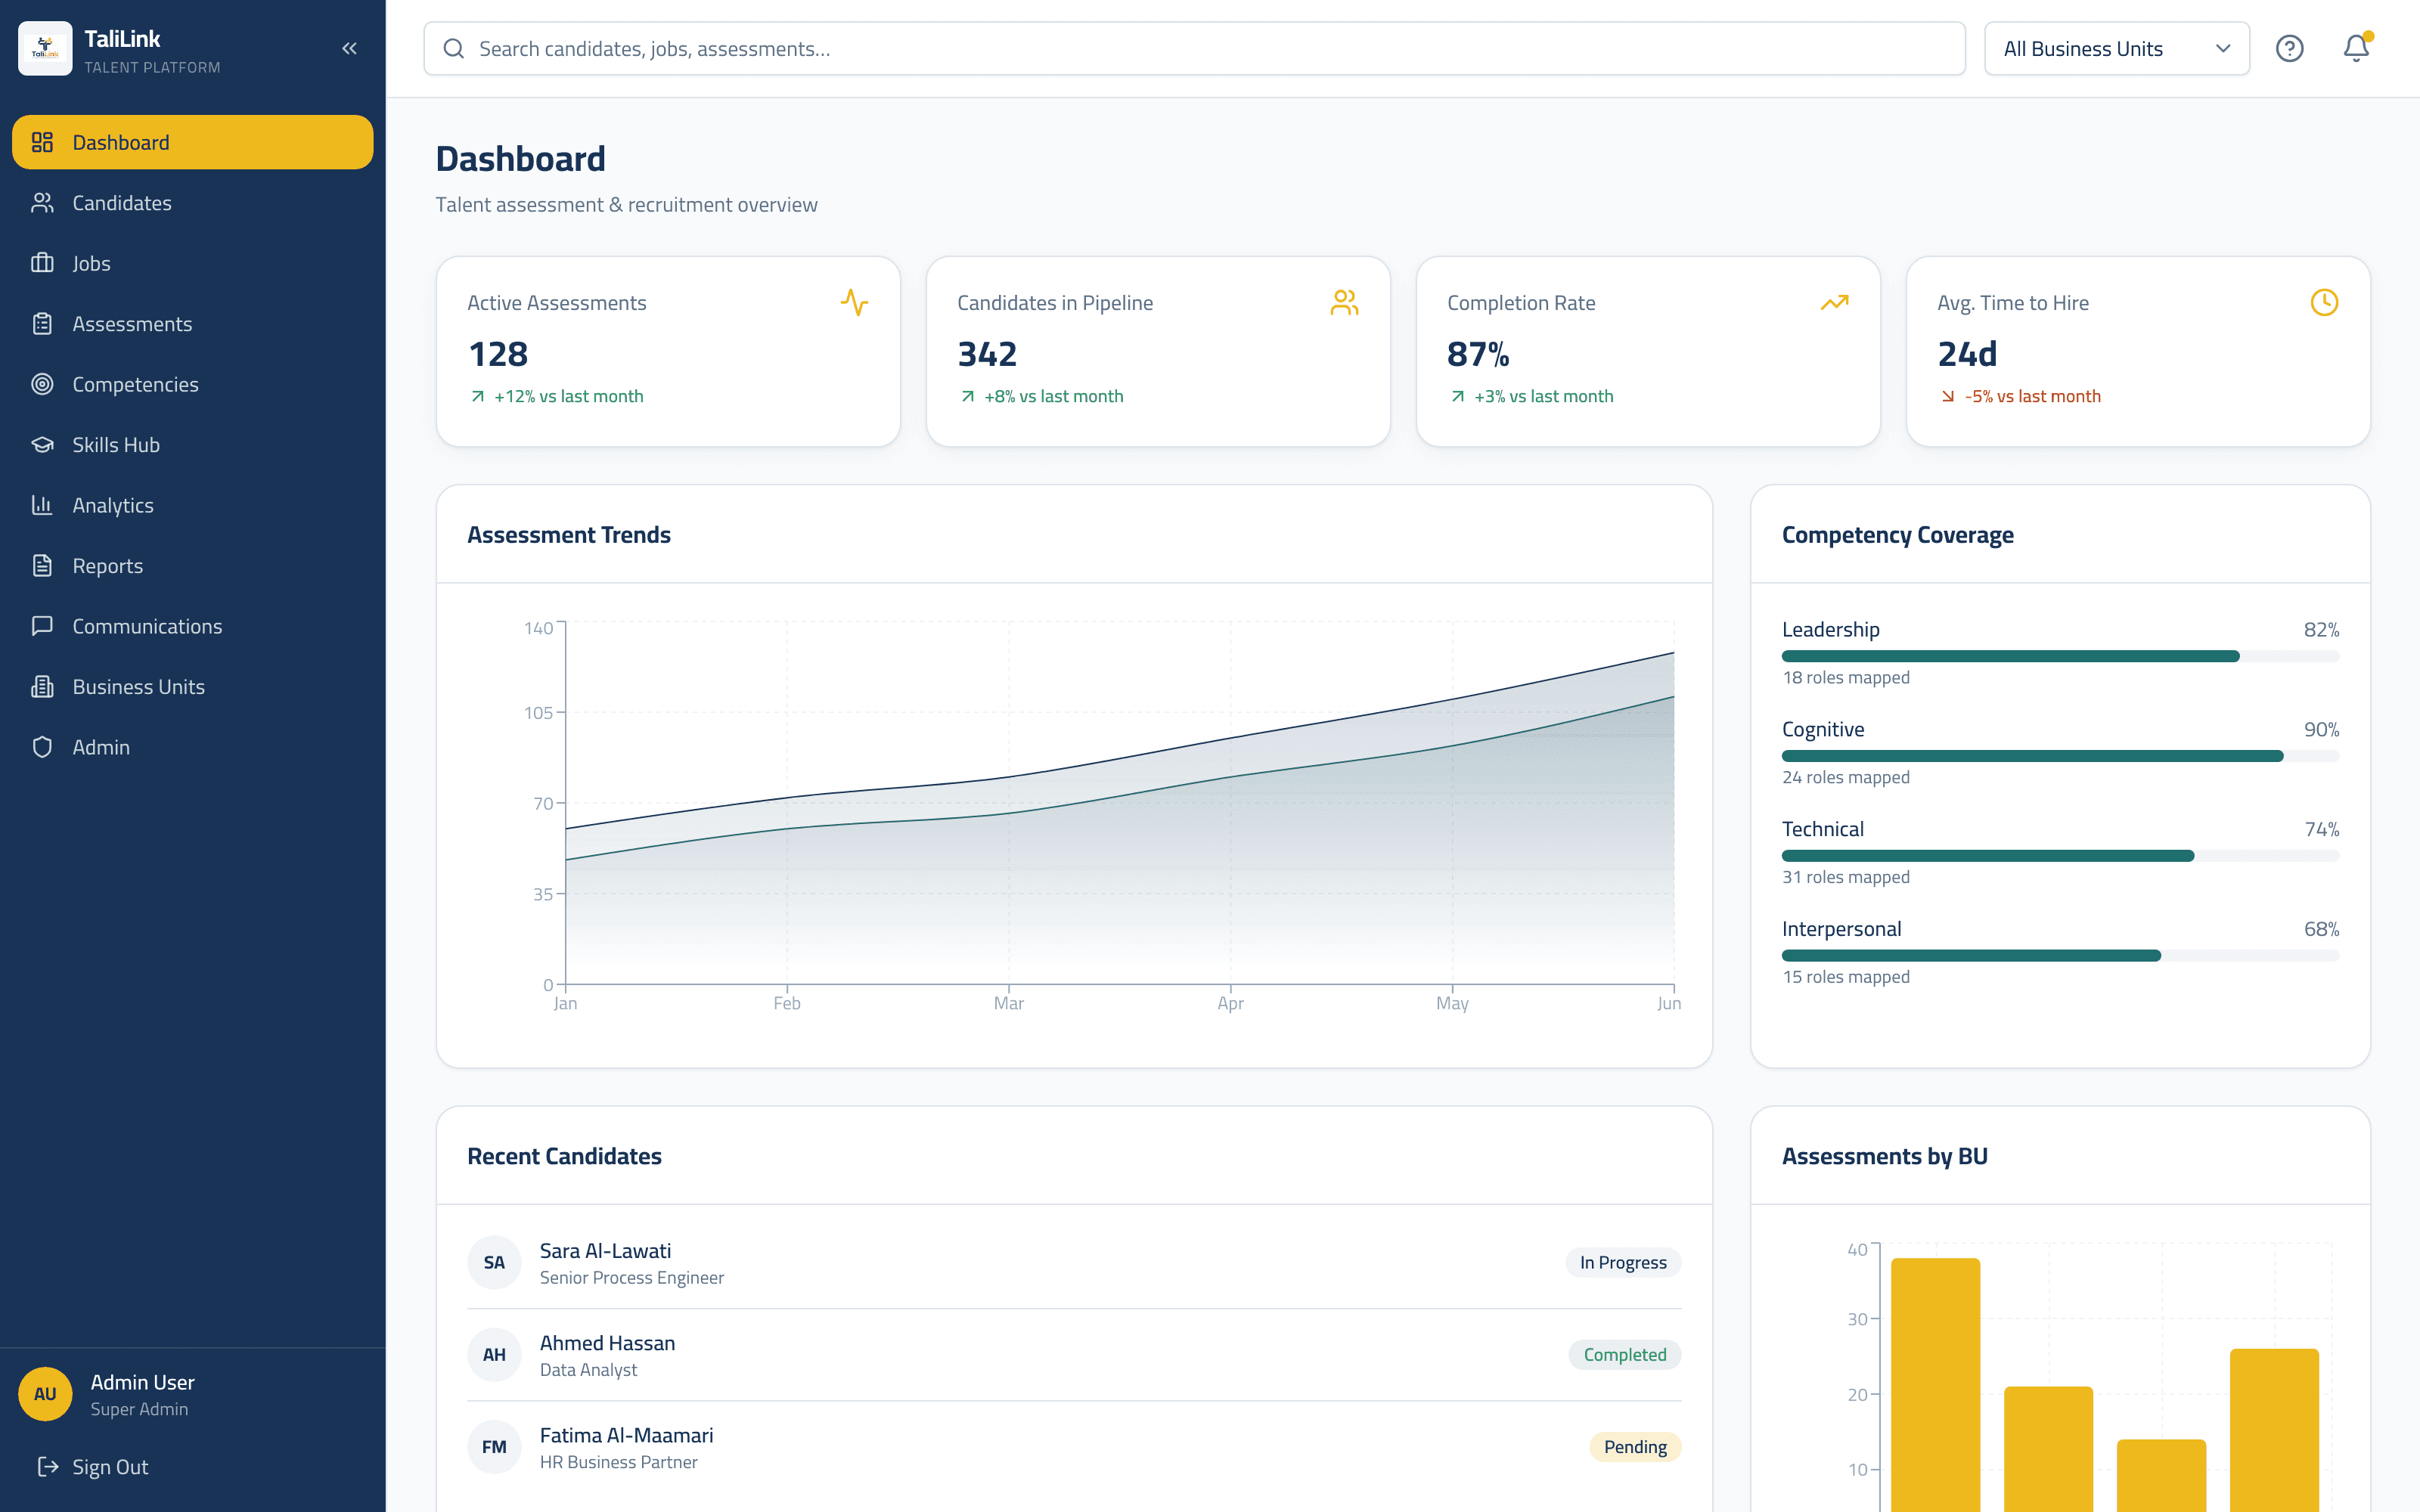The width and height of the screenshot is (2420, 1512).
Task: Click the -5% vs last month text
Action: 2032,396
